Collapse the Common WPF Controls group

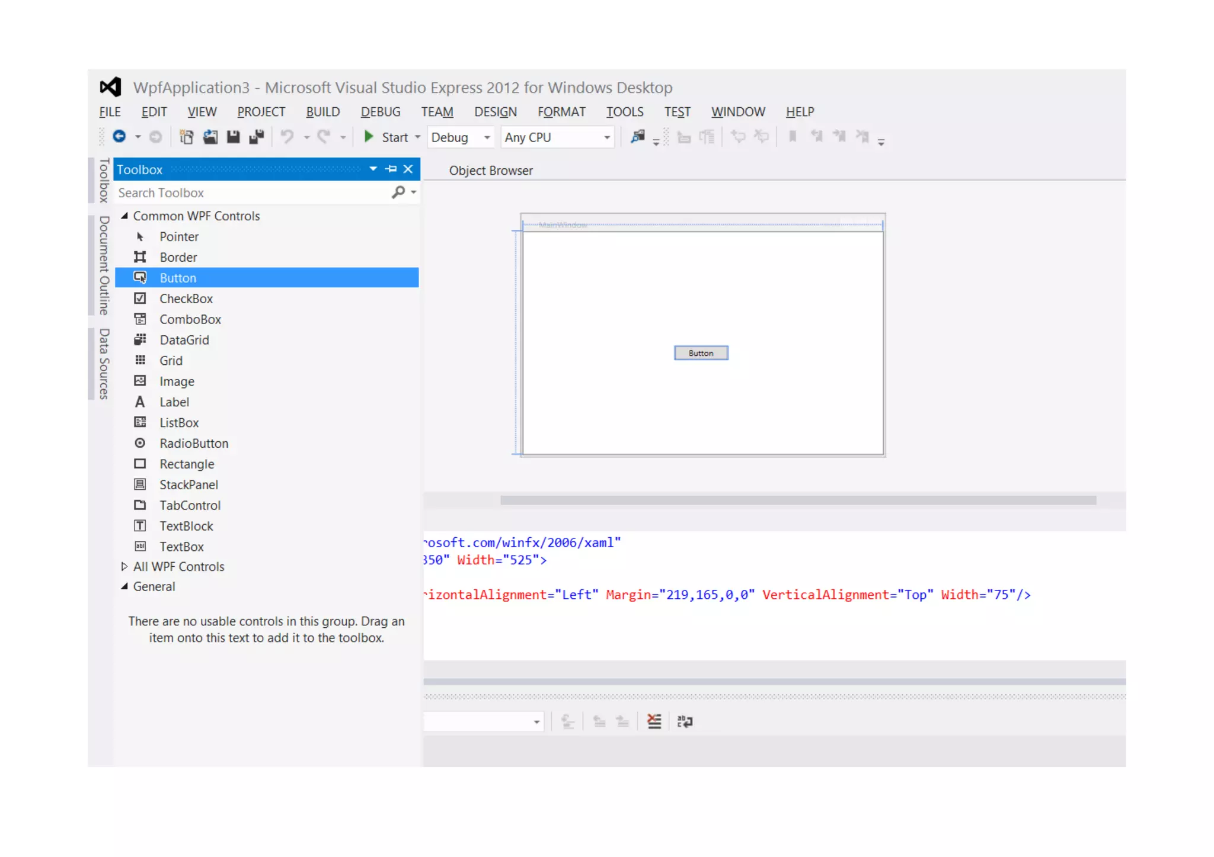coord(124,216)
